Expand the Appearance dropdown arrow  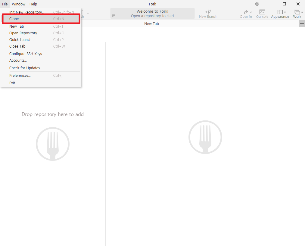[x=285, y=12]
